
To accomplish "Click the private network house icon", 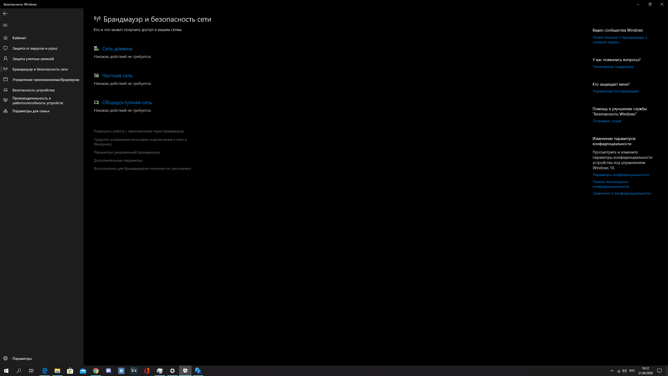I will pos(96,75).
